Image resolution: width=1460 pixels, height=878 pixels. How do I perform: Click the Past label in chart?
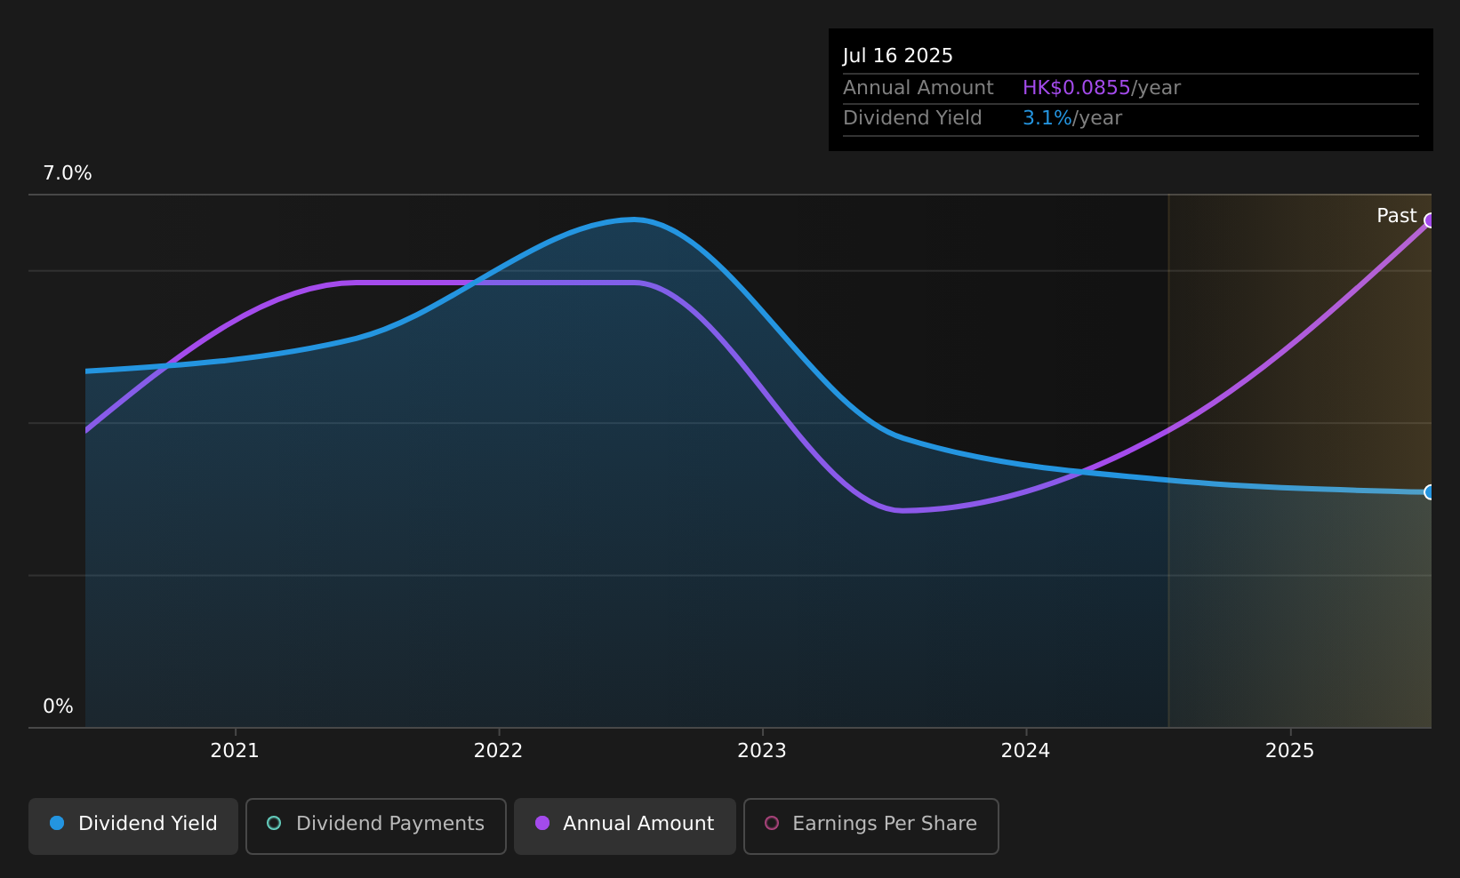(1396, 216)
